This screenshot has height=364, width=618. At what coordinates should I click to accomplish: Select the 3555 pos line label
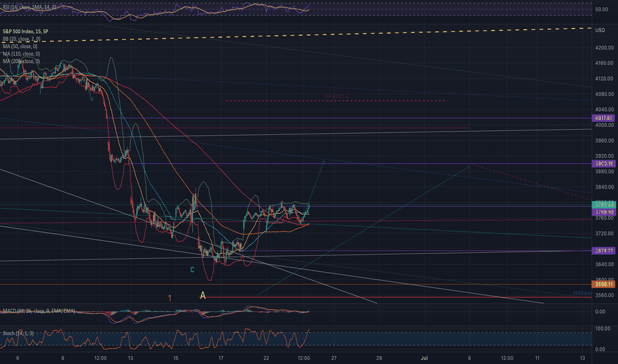[582, 293]
